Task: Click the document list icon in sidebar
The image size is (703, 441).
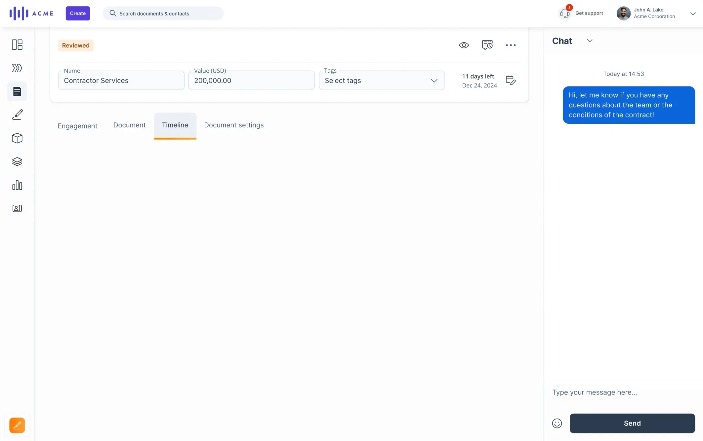Action: coord(17,91)
